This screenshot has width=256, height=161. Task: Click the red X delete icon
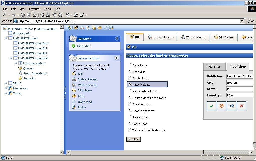tap(241, 106)
